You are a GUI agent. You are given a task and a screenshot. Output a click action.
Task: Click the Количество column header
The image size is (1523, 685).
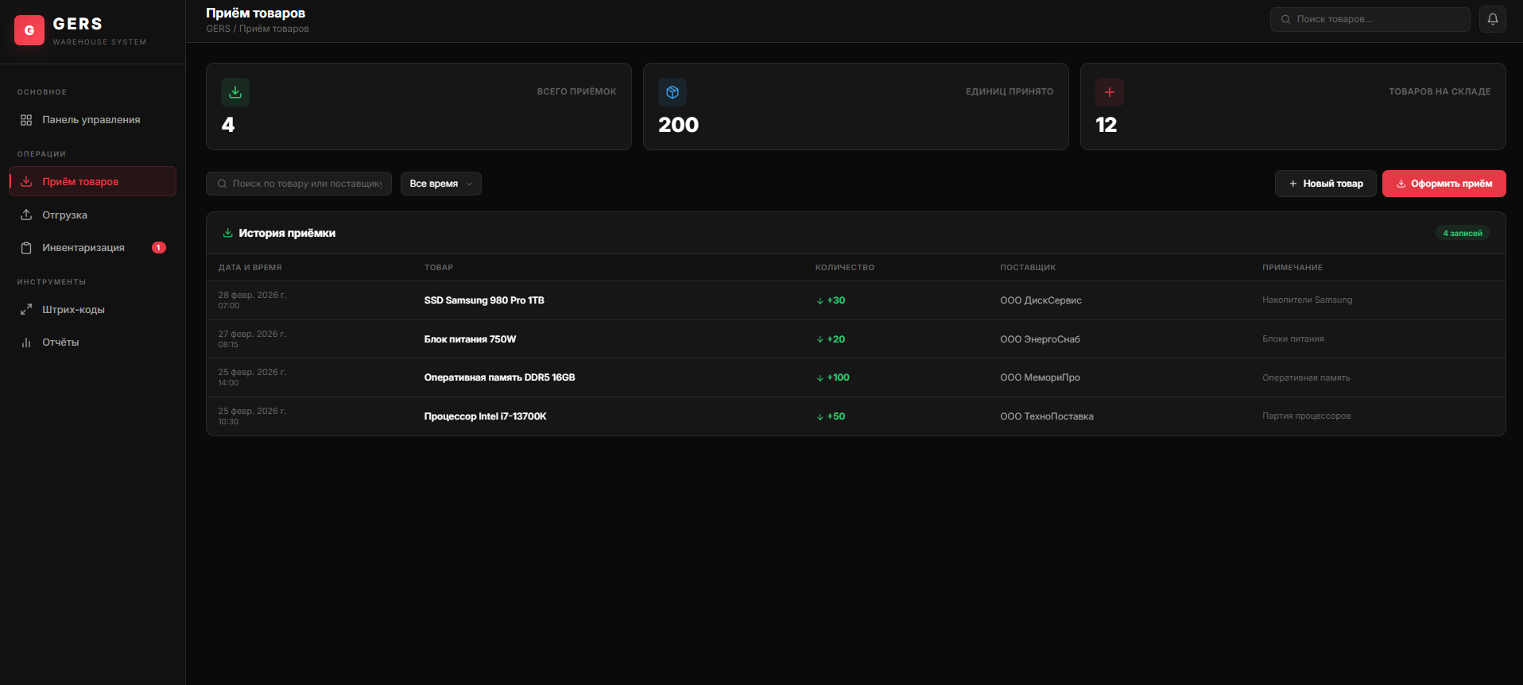click(x=844, y=268)
